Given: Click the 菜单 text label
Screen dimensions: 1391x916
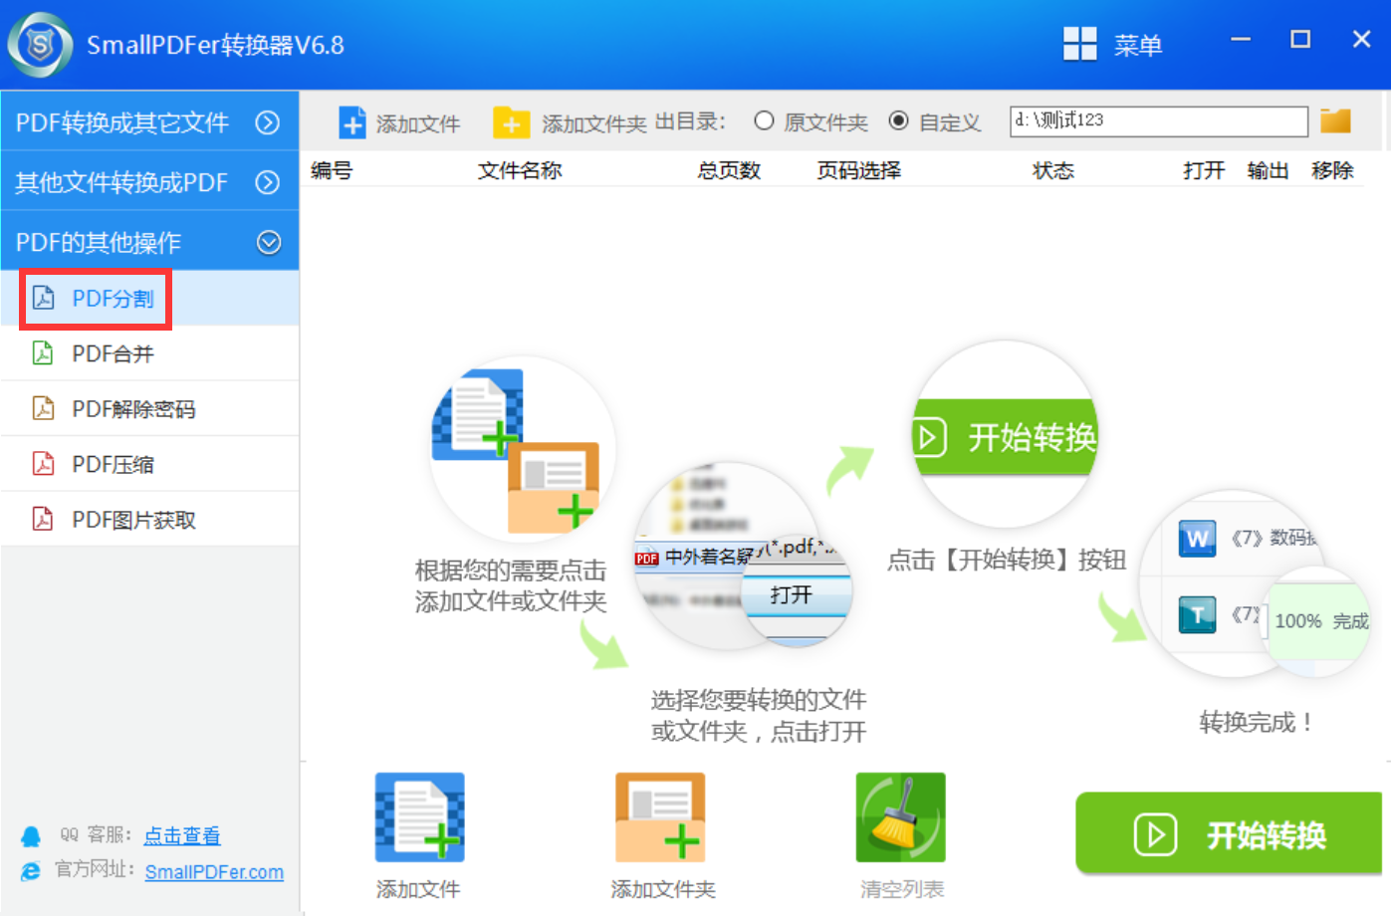Looking at the screenshot, I should tap(1138, 45).
